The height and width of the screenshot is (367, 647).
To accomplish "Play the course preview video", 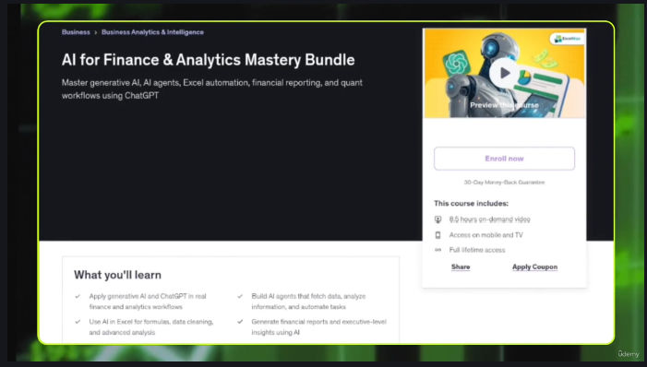I will (x=504, y=73).
